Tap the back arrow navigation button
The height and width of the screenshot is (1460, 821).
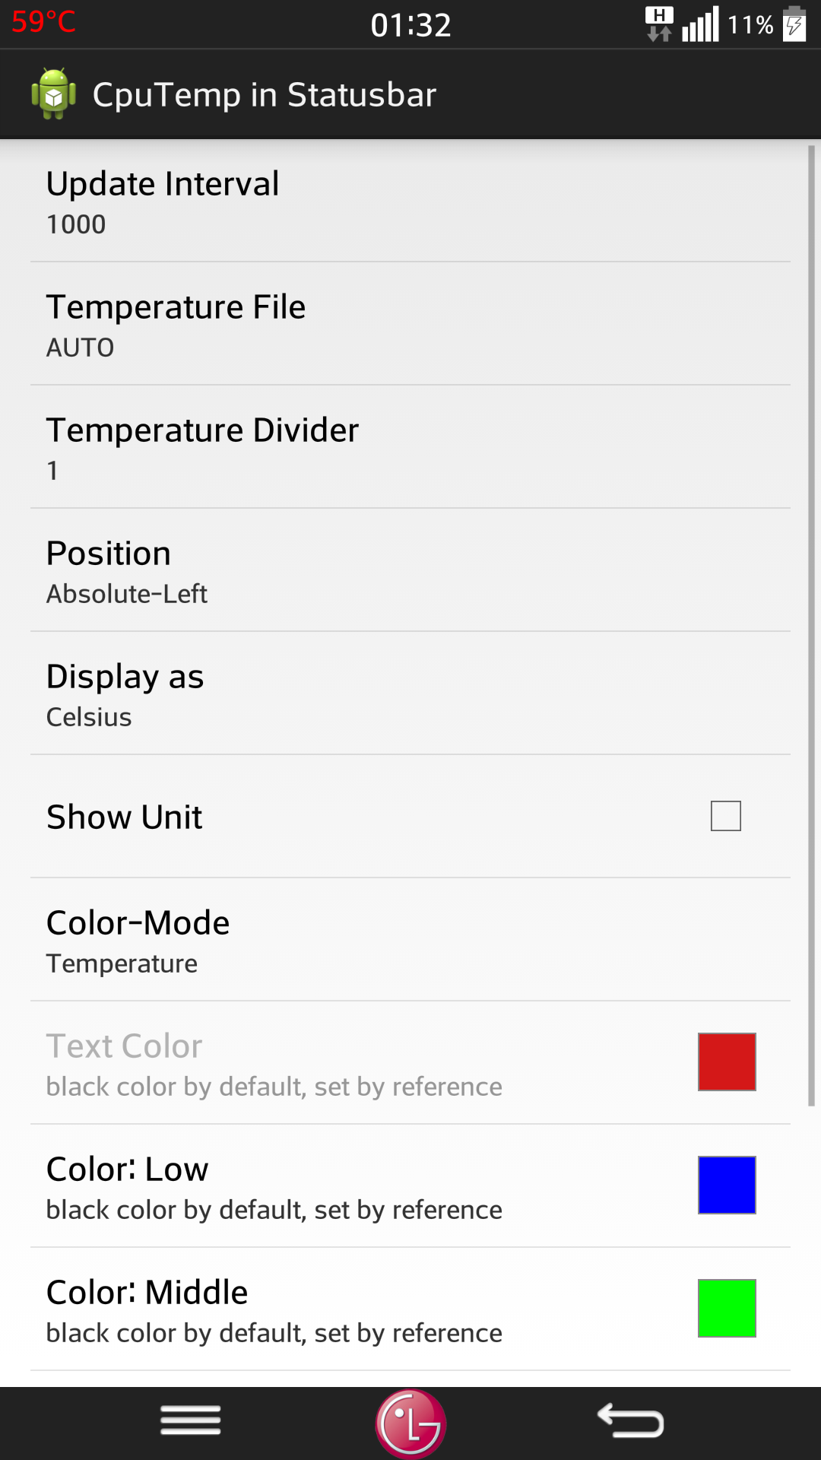[631, 1420]
